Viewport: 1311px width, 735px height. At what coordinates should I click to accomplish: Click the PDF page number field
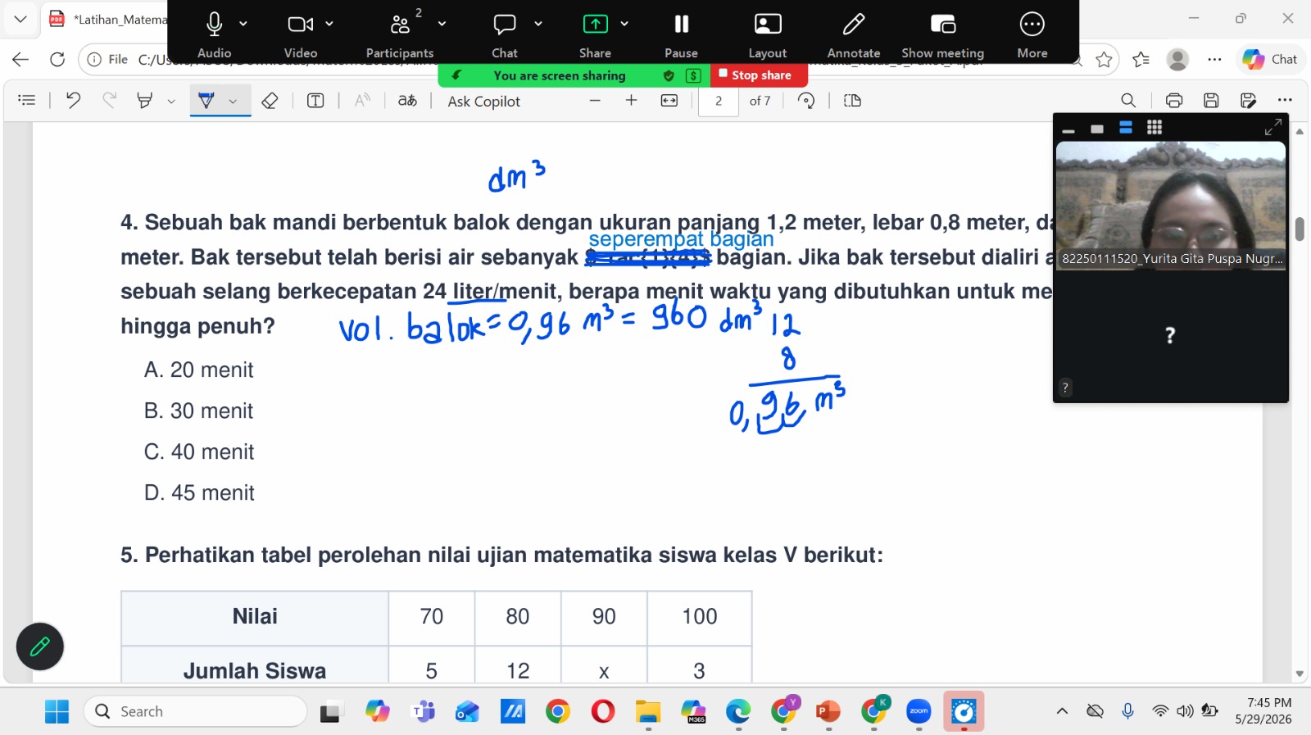[x=719, y=101]
